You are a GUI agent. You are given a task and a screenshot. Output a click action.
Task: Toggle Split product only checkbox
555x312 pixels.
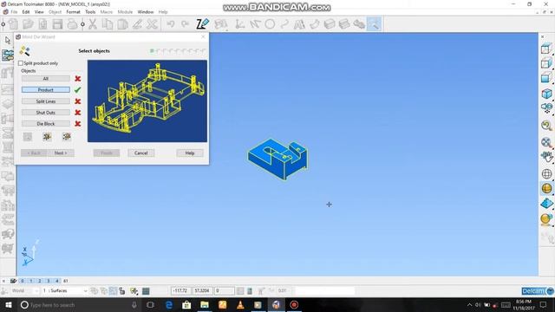[21, 63]
